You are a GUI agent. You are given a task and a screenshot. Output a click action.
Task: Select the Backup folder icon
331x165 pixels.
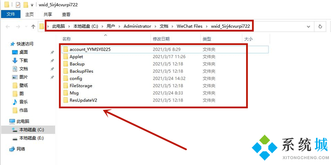pyautogui.click(x=65, y=64)
